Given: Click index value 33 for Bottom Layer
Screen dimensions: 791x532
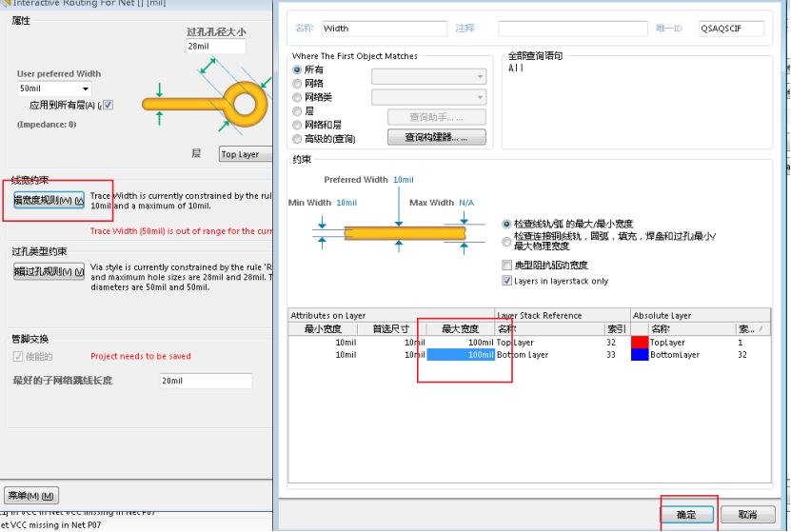Looking at the screenshot, I should pos(611,355).
